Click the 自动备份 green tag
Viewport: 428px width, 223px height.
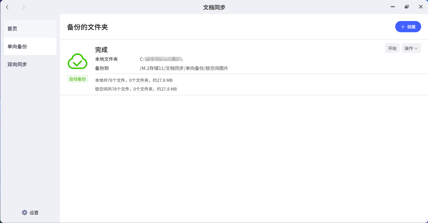[x=77, y=79]
